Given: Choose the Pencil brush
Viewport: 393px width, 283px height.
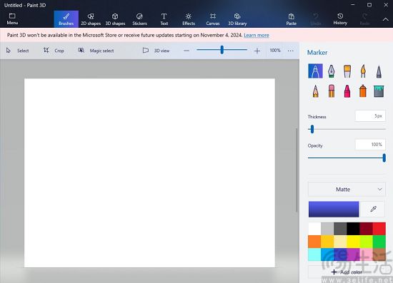Looking at the screenshot, I should 315,91.
